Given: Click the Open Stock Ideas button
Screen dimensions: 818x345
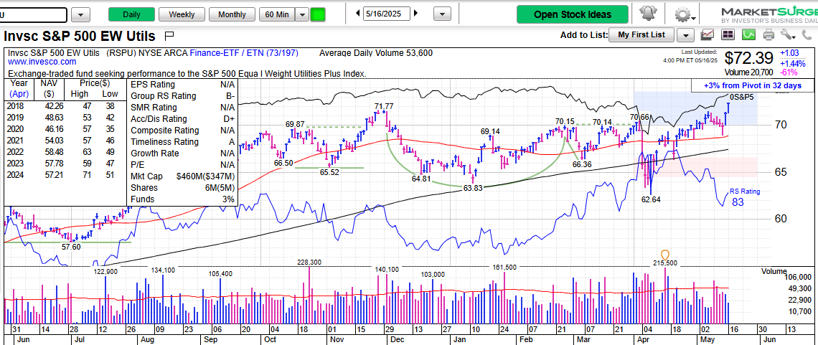Looking at the screenshot, I should click(x=572, y=14).
